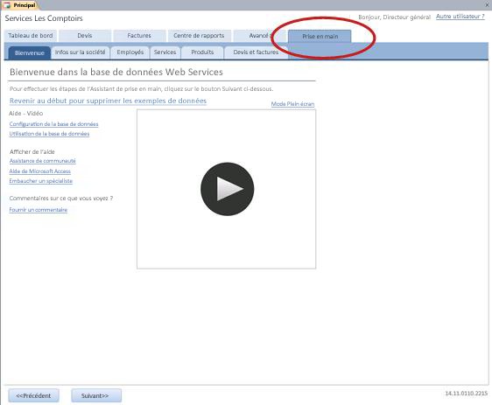Close the Principal form window

pos(488,4)
